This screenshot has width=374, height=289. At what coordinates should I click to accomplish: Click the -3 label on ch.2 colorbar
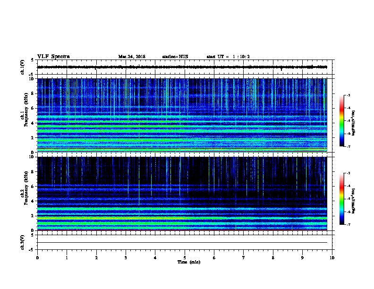(348, 173)
